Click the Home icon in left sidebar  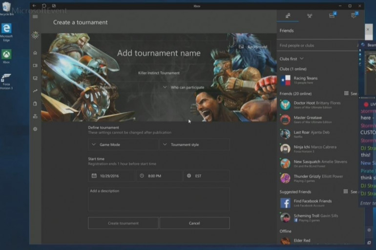tap(35, 53)
